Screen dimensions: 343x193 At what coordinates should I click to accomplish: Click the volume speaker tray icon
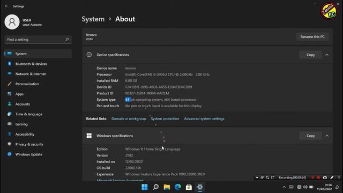pyautogui.click(x=305, y=187)
